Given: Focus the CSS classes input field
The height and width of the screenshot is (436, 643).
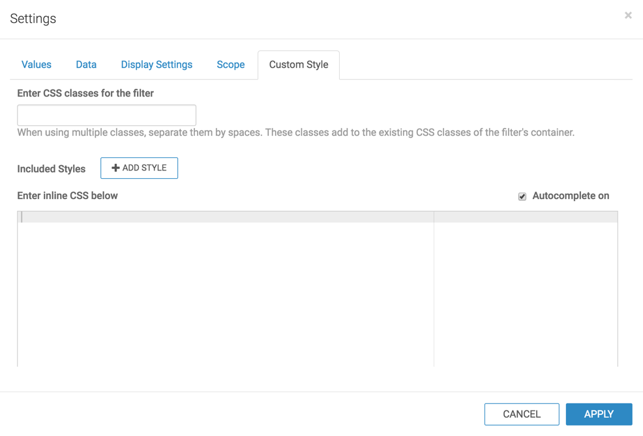Looking at the screenshot, I should [106, 115].
